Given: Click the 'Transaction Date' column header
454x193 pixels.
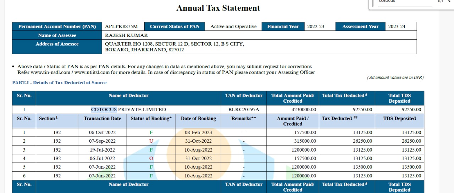Looking at the screenshot, I should click(x=102, y=118).
